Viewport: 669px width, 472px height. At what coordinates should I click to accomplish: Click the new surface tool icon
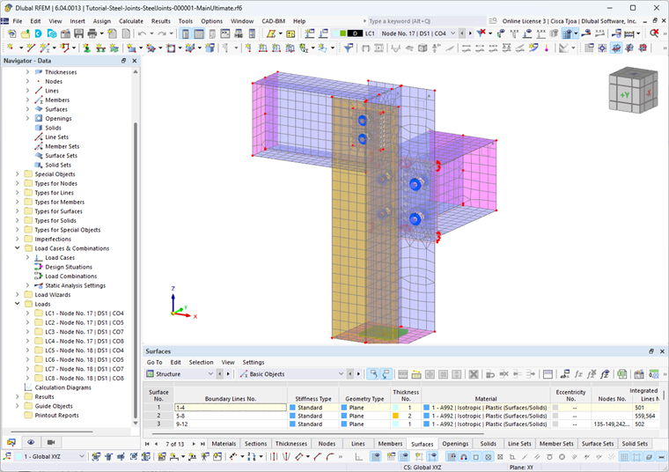click(x=131, y=48)
